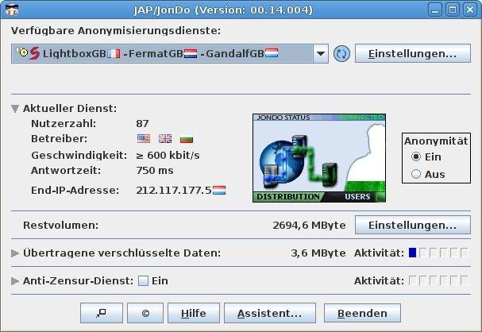The height and width of the screenshot is (332, 482).
Task: Click the British operator flag icon
Action: tap(165, 139)
